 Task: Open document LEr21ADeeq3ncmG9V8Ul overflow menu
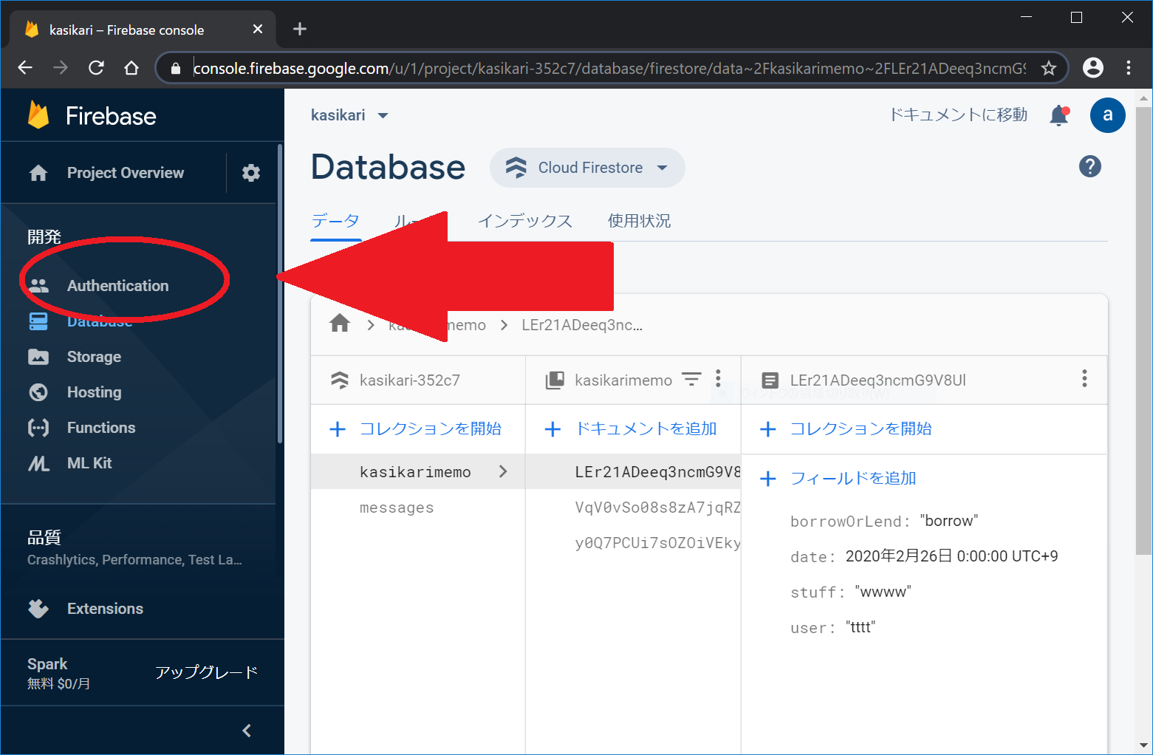pos(1084,379)
